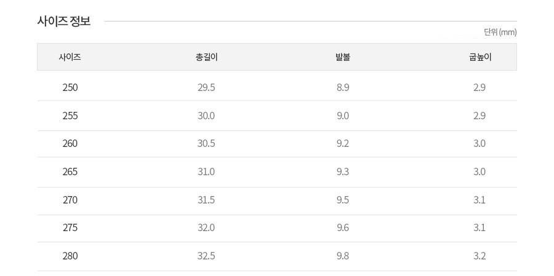Viewport: 554px width, 276px height.
Task: Click the 29.5 total length value
Action: (206, 87)
